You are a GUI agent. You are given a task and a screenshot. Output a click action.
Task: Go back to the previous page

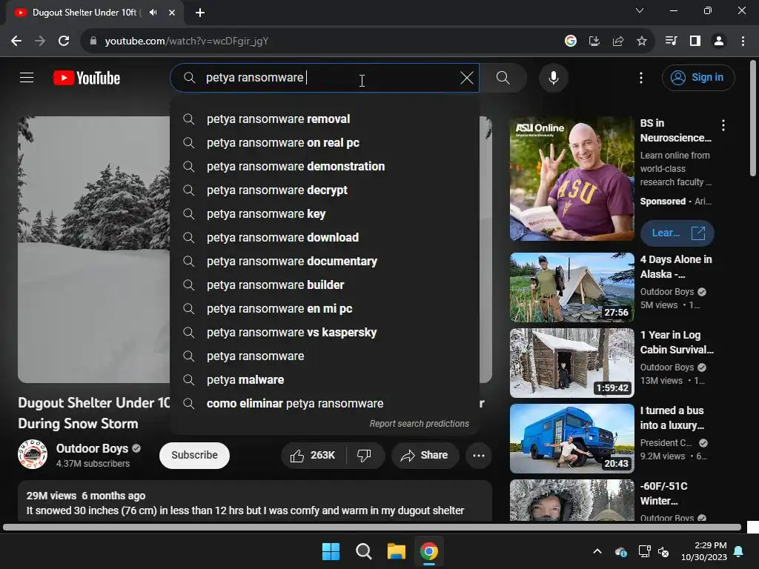pos(16,41)
